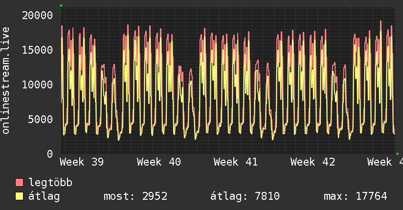Click the 0 y-axis label
This screenshot has width=403, height=210.
click(x=50, y=154)
